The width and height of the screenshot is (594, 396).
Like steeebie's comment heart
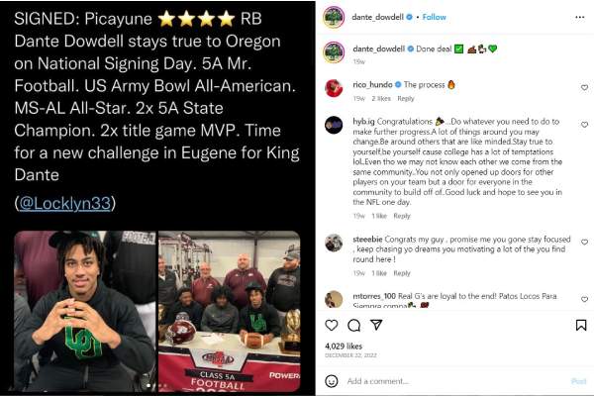point(584,242)
